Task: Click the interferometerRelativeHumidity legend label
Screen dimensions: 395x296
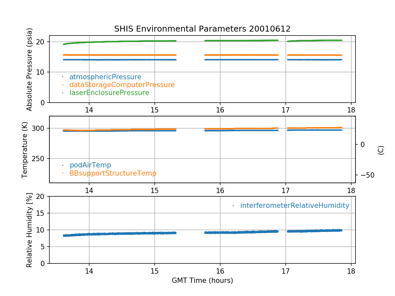Action: 294,206
